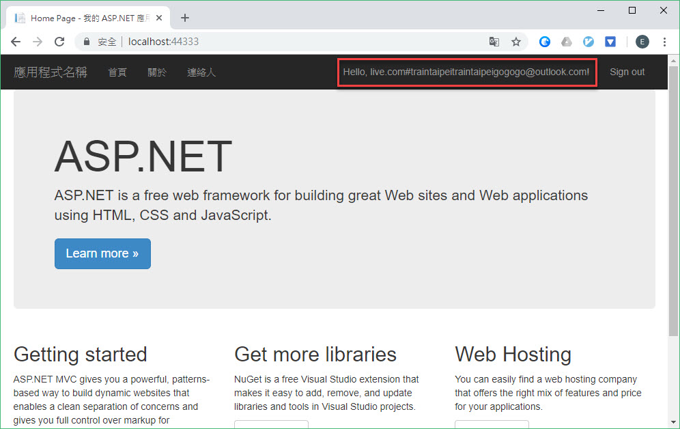Open the profile avatar labeled E

(x=642, y=42)
